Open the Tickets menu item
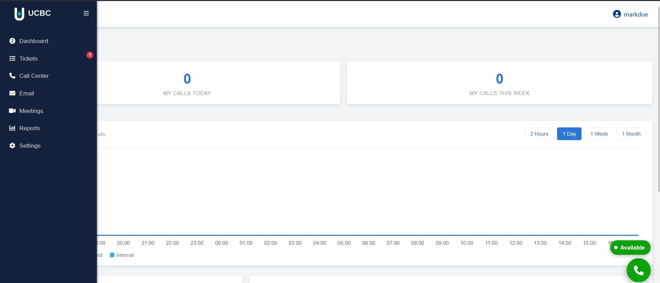Viewport: 660px width, 283px height. 48,59
